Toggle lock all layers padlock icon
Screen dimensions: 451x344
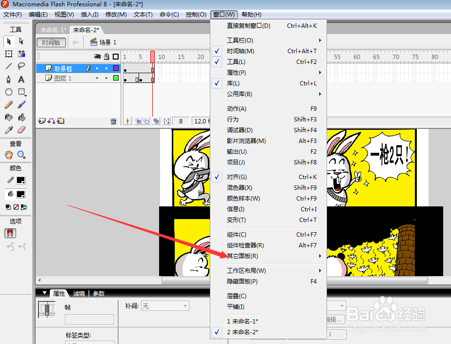(107, 57)
